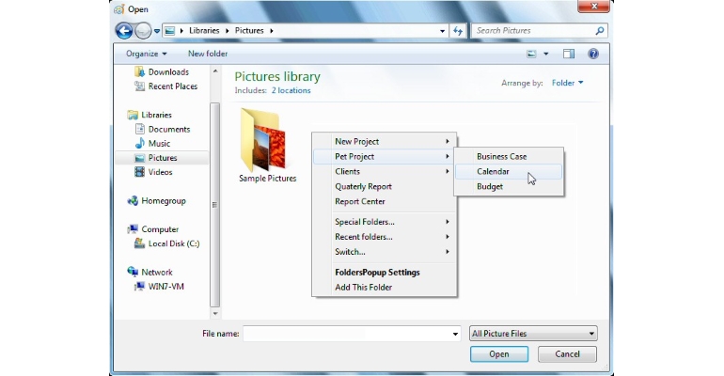Click the navigation pane scrollbar down arrow

(x=214, y=313)
